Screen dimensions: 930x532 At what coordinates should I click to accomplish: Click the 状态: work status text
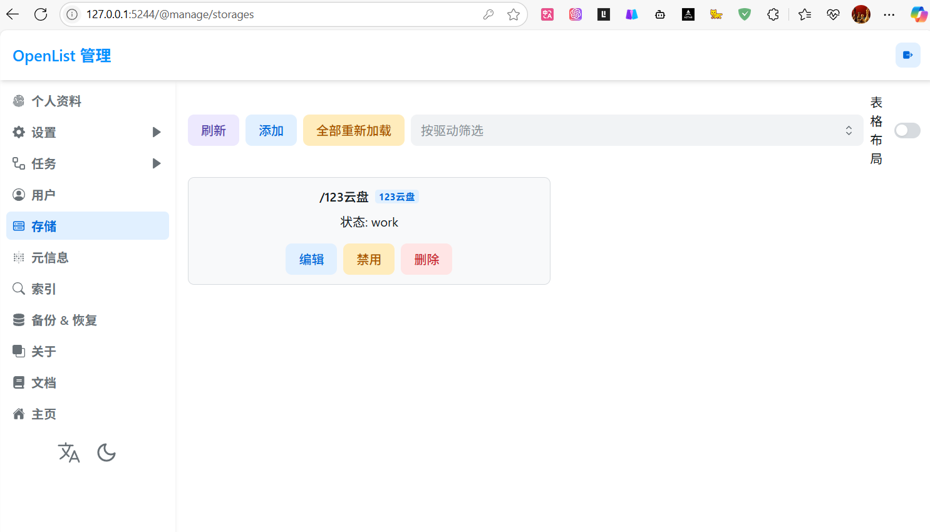click(x=369, y=222)
